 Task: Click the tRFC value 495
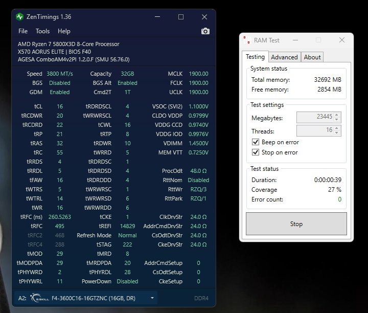[x=60, y=226]
